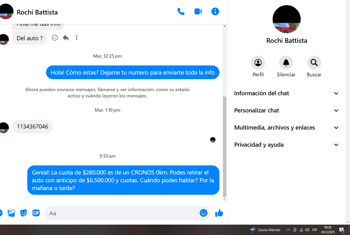Screen dimensions: 350x235
Task: Open the sticker picker
Action: click(24, 213)
